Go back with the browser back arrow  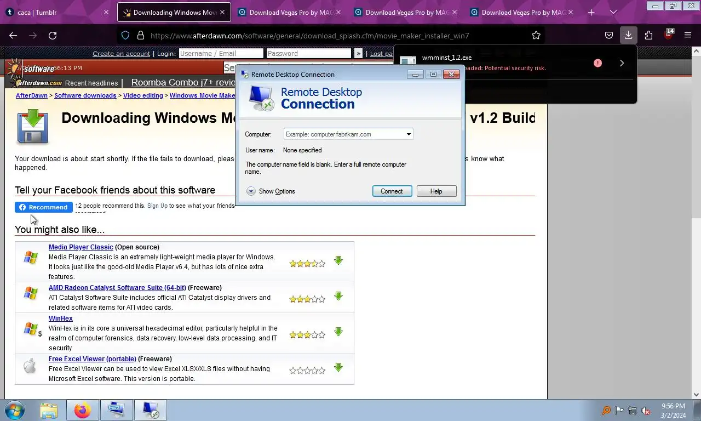click(13, 35)
